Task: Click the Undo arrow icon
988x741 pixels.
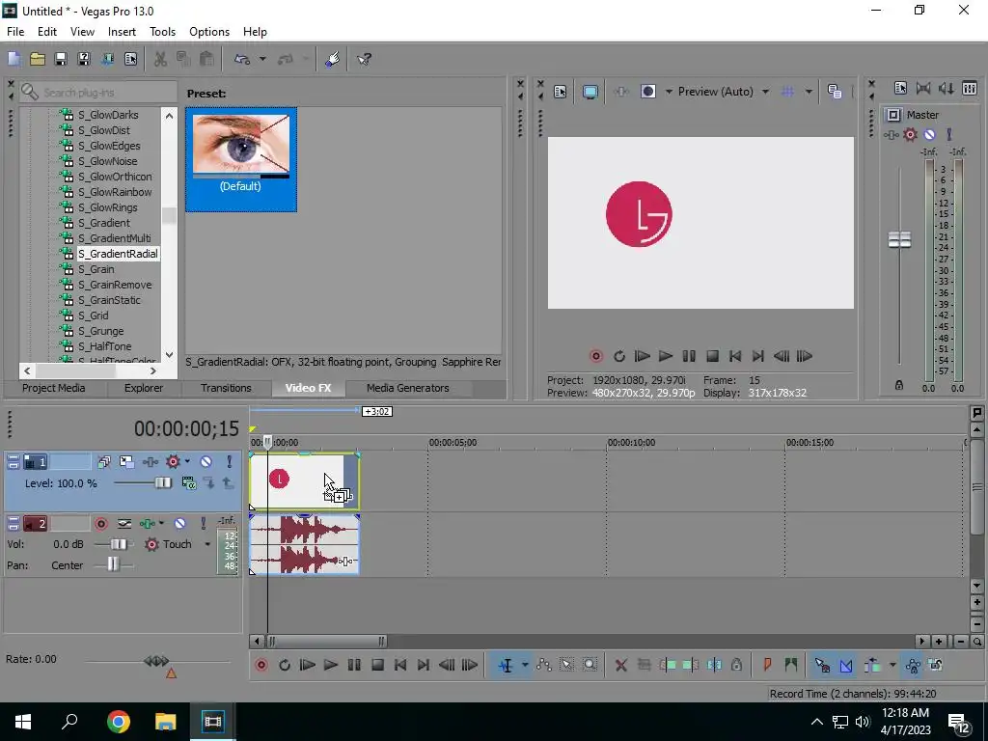Action: [242, 59]
